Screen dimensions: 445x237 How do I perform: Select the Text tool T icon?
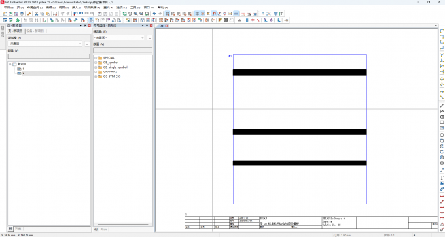click(x=442, y=178)
